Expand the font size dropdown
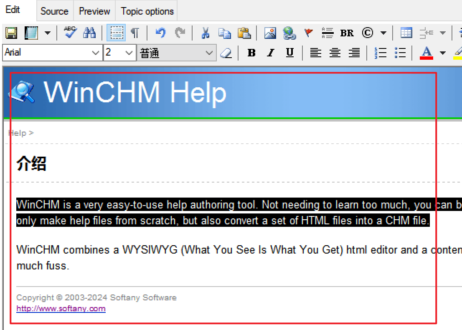This screenshot has height=330, width=462. point(129,53)
